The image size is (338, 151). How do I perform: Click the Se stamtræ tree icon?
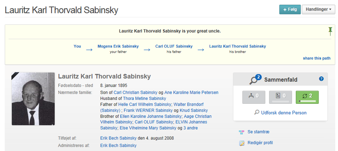241,132
